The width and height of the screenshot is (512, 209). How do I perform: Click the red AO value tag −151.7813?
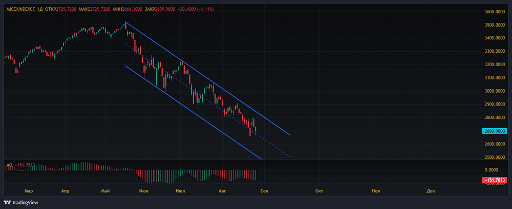[x=494, y=180]
